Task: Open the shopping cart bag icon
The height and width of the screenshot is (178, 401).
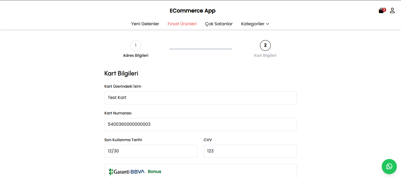Action: click(x=381, y=11)
